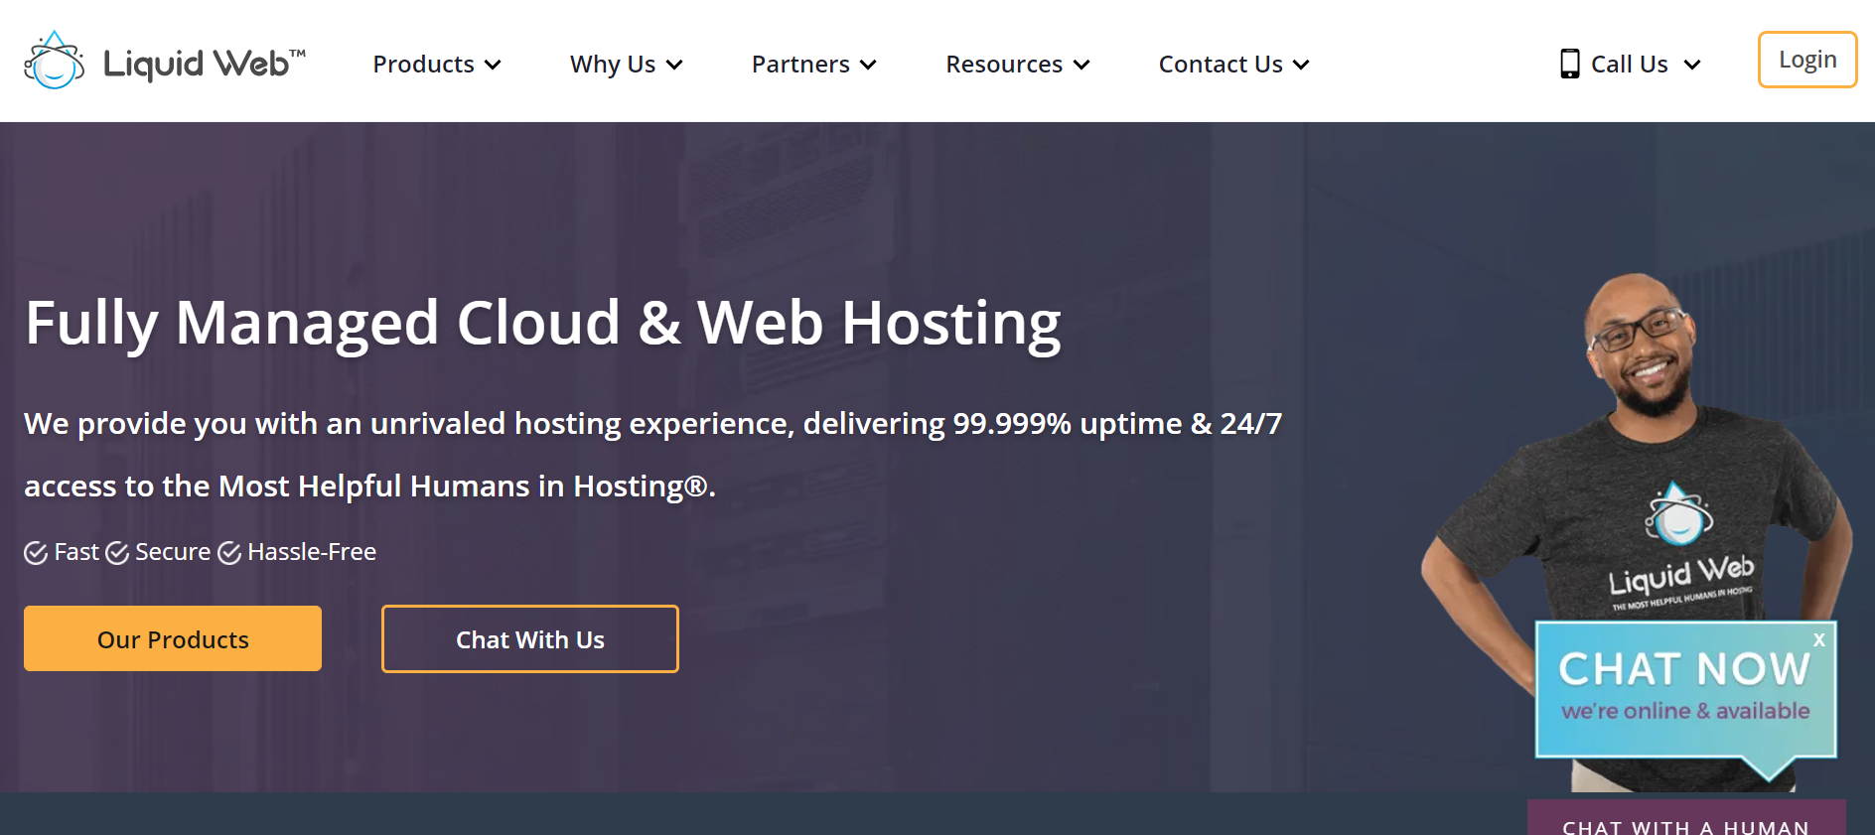Click the checkmark icon beside Secure

[x=117, y=553]
